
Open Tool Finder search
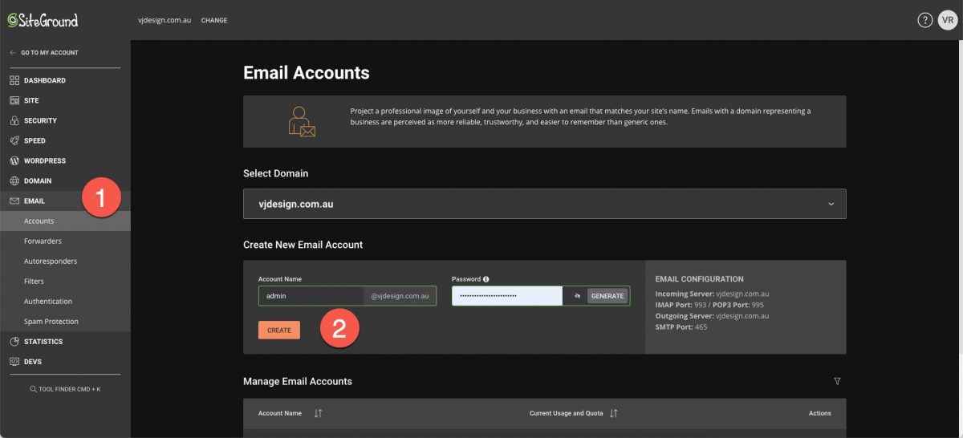pyautogui.click(x=65, y=389)
